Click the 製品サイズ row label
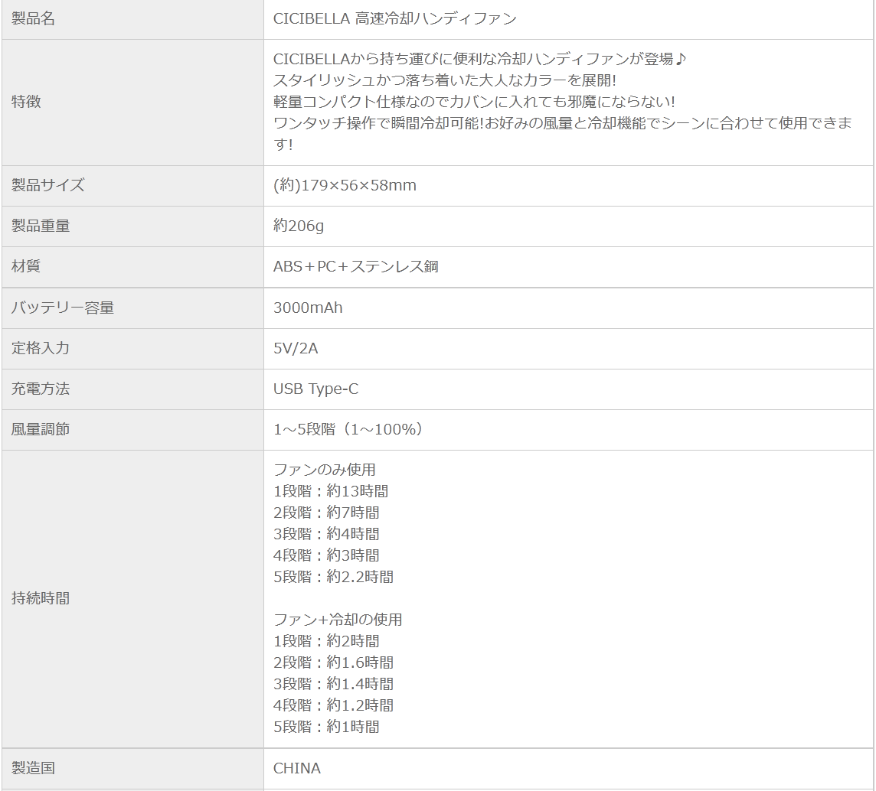876x791 pixels. click(47, 185)
